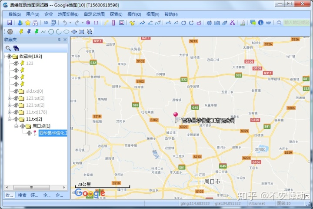Screen dimensions: 313x209
Task: Click the binoculars search icon
Action: pyautogui.click(x=35, y=23)
